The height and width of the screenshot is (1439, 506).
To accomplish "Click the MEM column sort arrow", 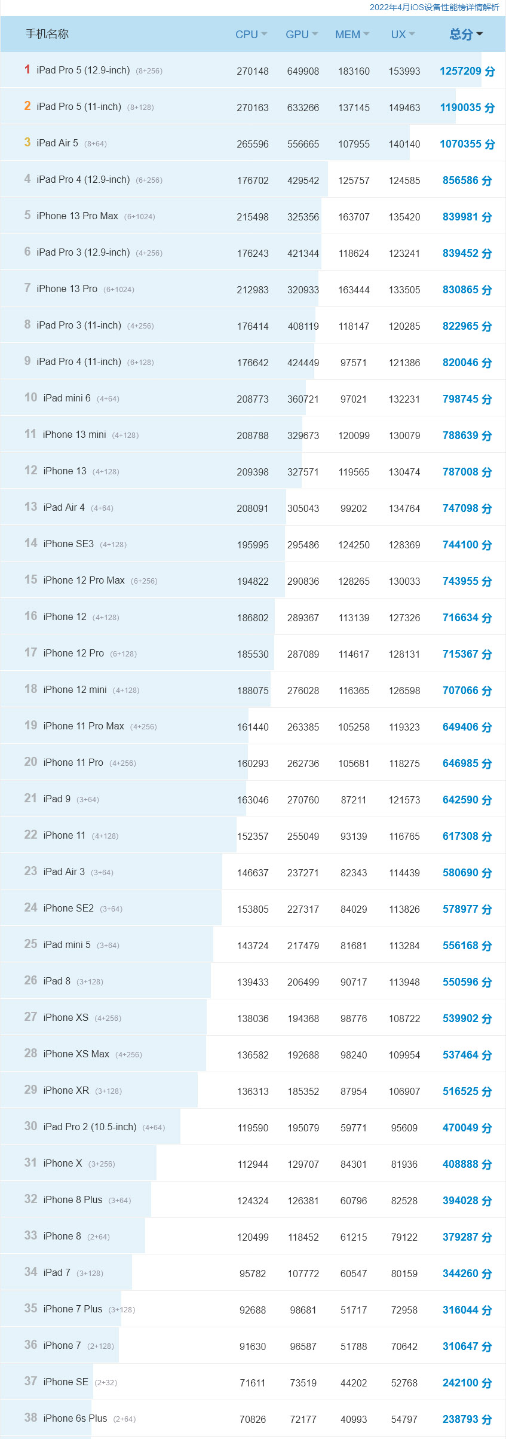I will [x=366, y=34].
